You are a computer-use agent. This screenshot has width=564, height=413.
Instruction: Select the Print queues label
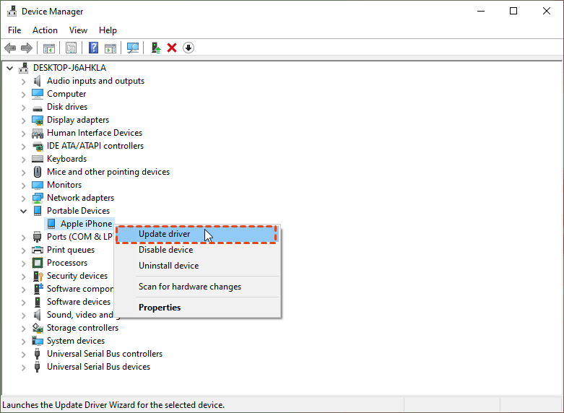click(x=71, y=250)
